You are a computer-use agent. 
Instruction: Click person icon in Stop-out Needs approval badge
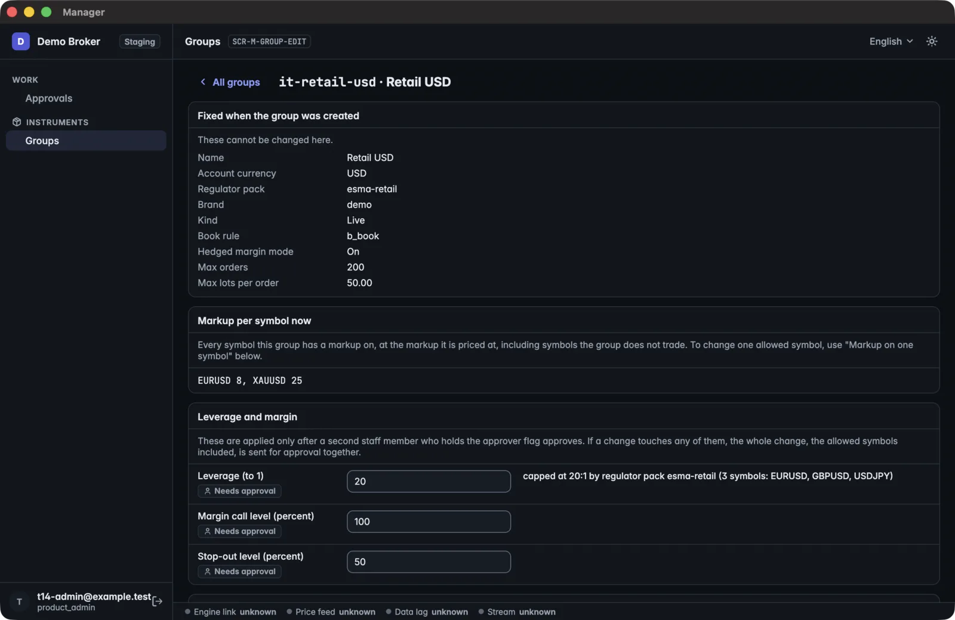[x=208, y=571]
